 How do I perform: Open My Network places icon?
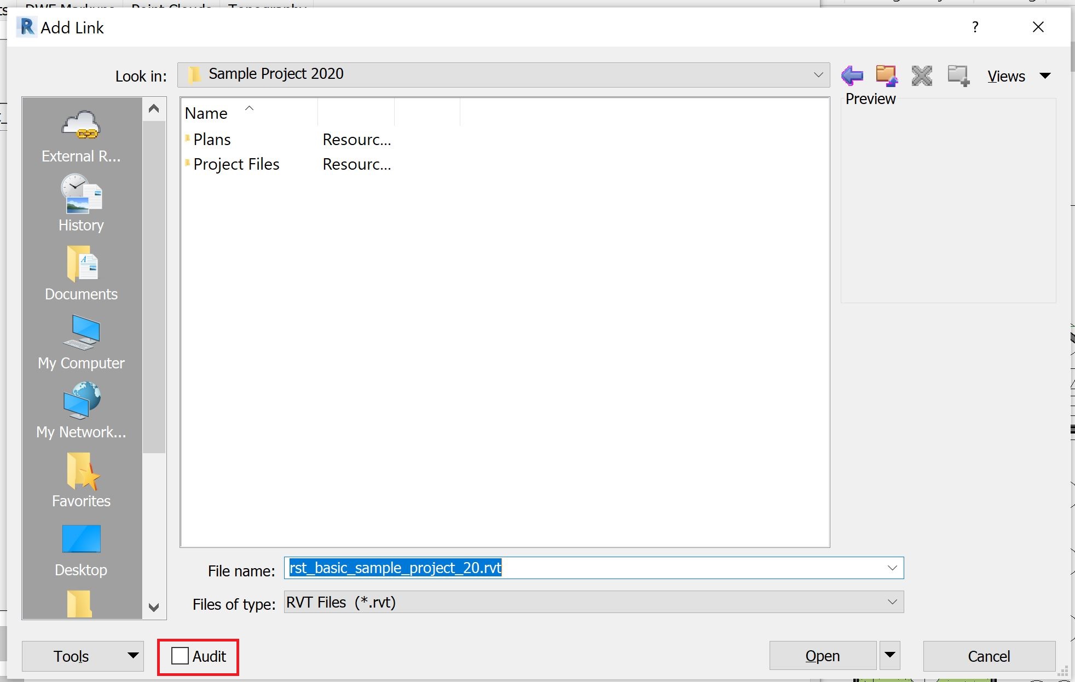[x=81, y=411]
